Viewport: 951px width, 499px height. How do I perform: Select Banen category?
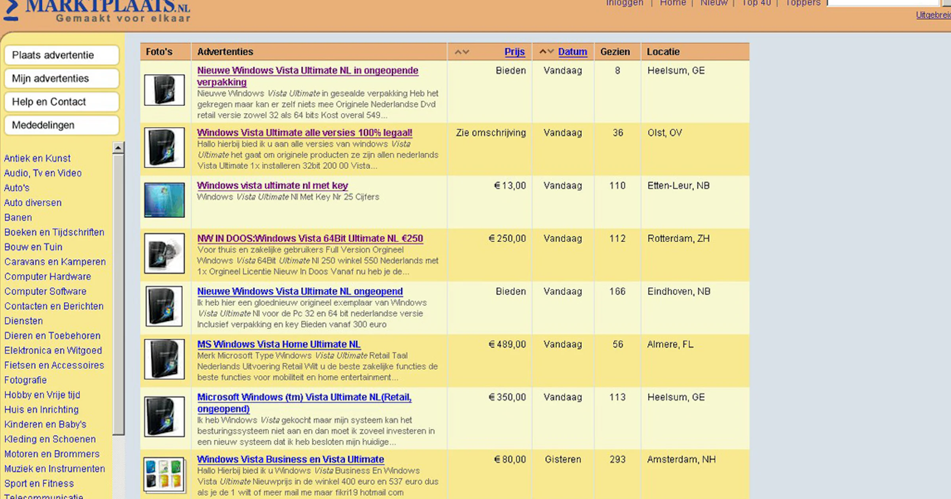point(18,217)
